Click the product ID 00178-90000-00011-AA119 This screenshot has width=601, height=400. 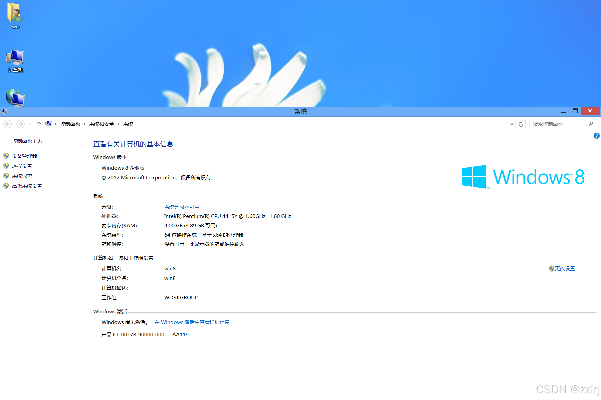[x=155, y=335]
